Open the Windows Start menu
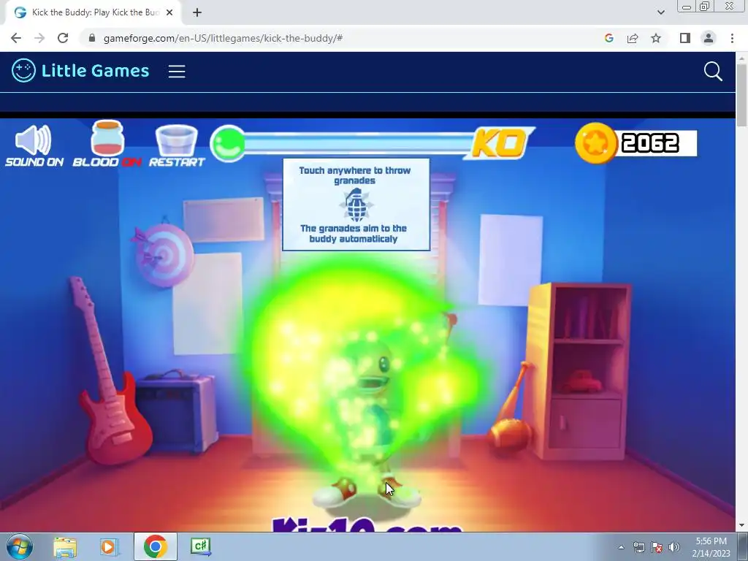 coord(19,546)
